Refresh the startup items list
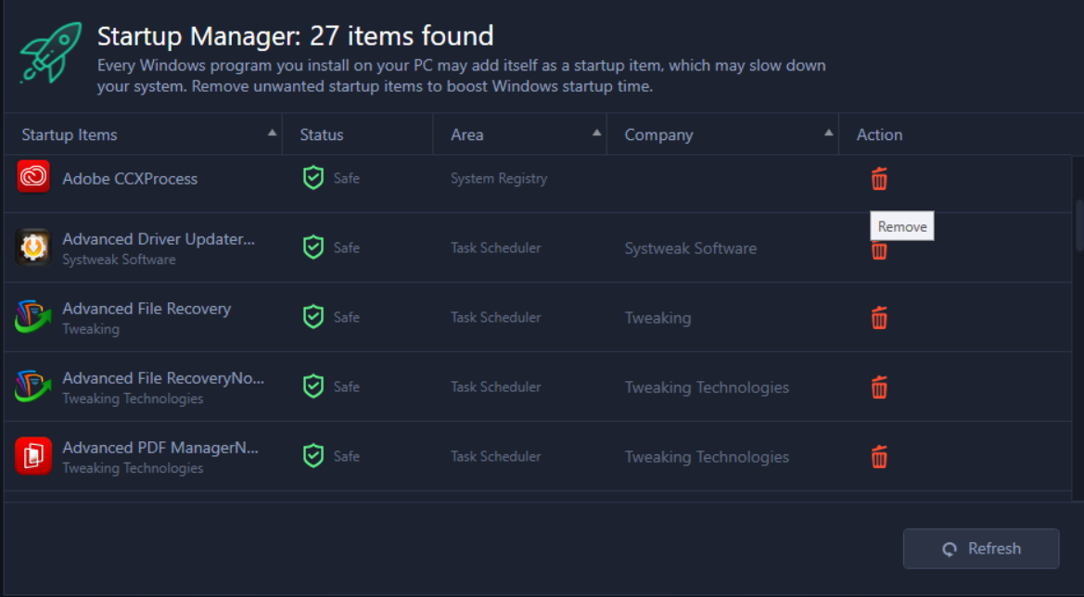Screen dimensions: 1084x597 (980, 548)
